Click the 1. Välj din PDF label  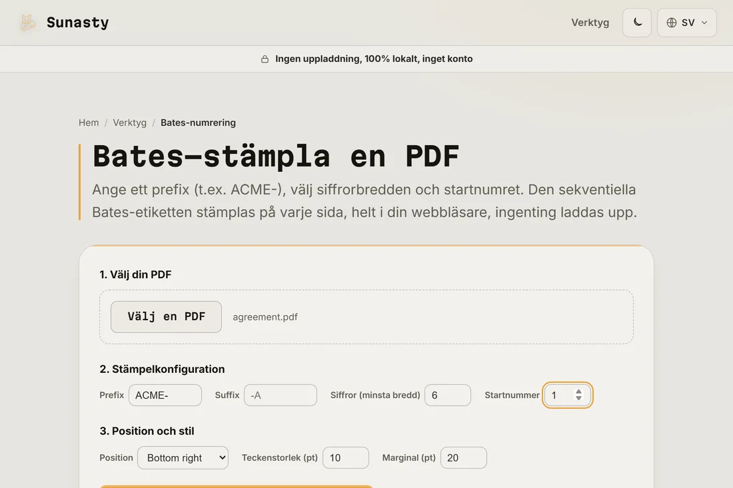(x=135, y=274)
